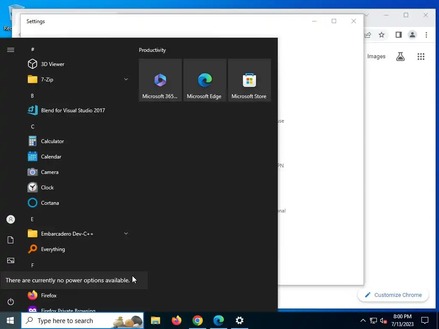The image size is (439, 329).
Task: Open Firefox from the taskbar
Action: (176, 320)
